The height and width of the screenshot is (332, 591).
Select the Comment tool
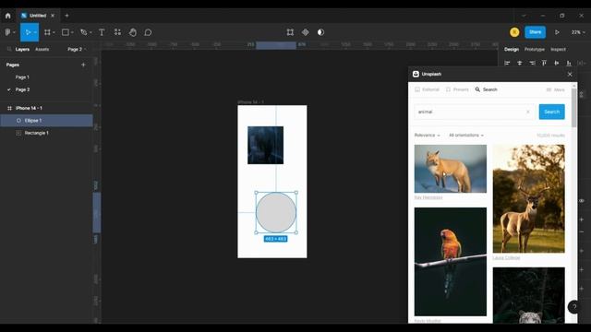coord(148,32)
